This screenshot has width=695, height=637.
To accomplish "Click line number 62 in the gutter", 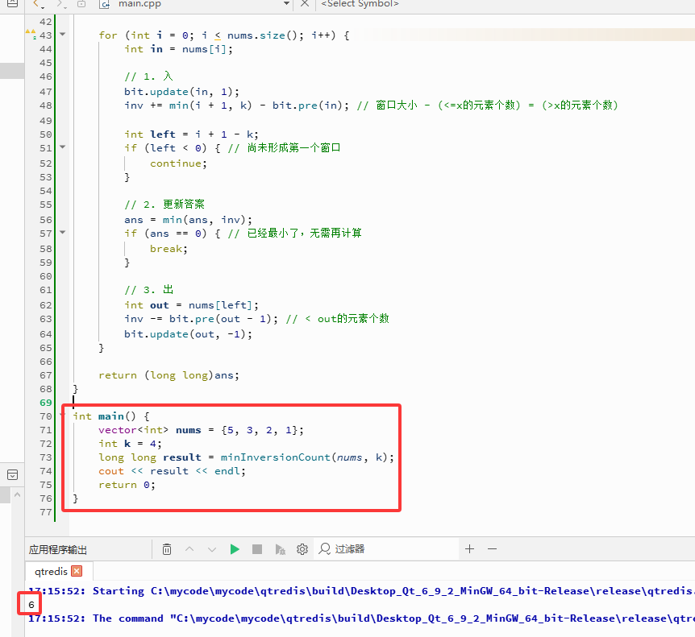I will point(46,305).
